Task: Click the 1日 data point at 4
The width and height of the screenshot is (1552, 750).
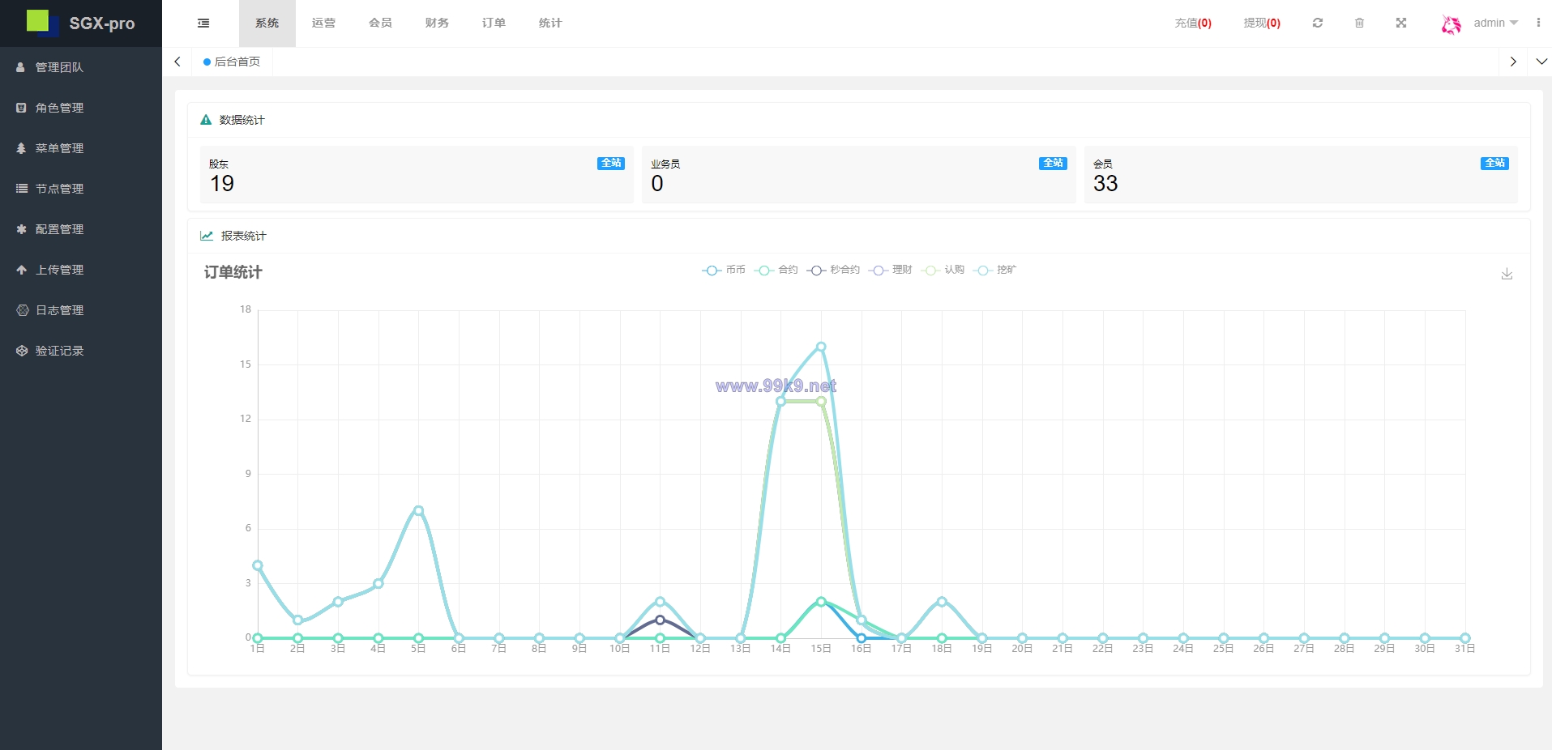Action: coord(258,565)
